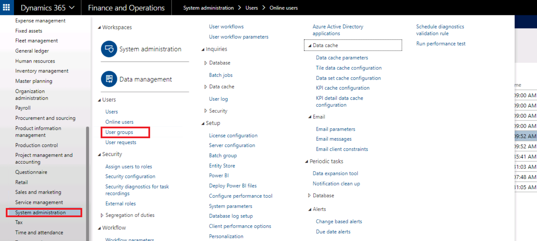This screenshot has height=241, width=537.
Task: Collapse the Alerts section
Action: (310, 209)
